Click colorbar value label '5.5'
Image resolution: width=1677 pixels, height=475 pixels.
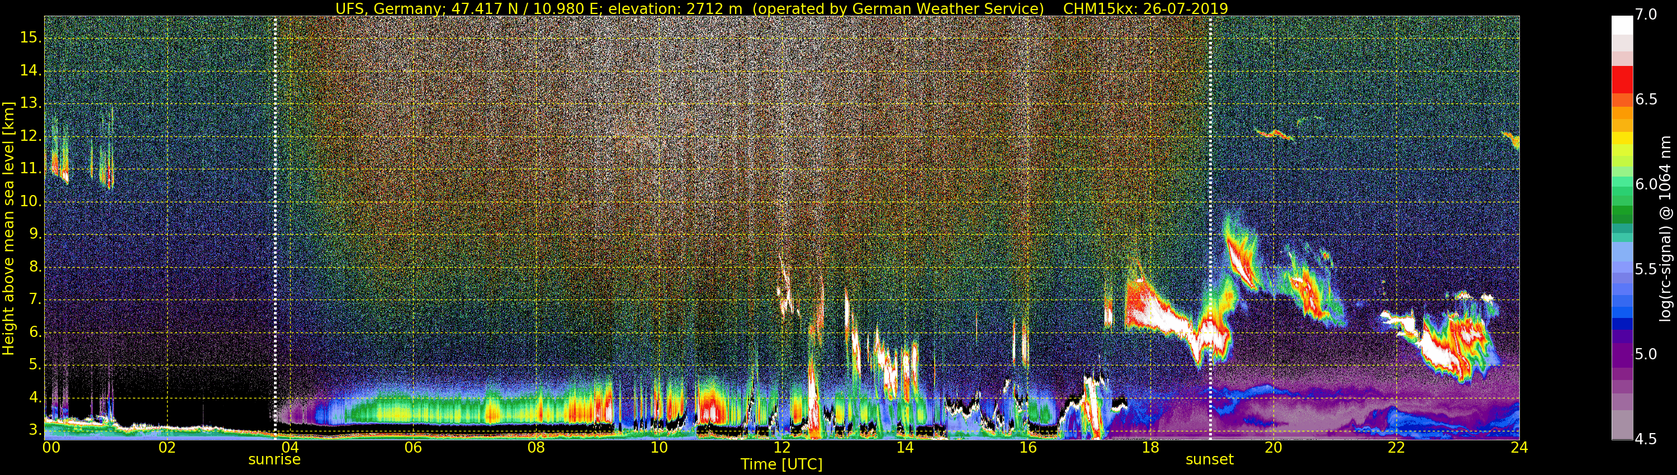point(1646,269)
